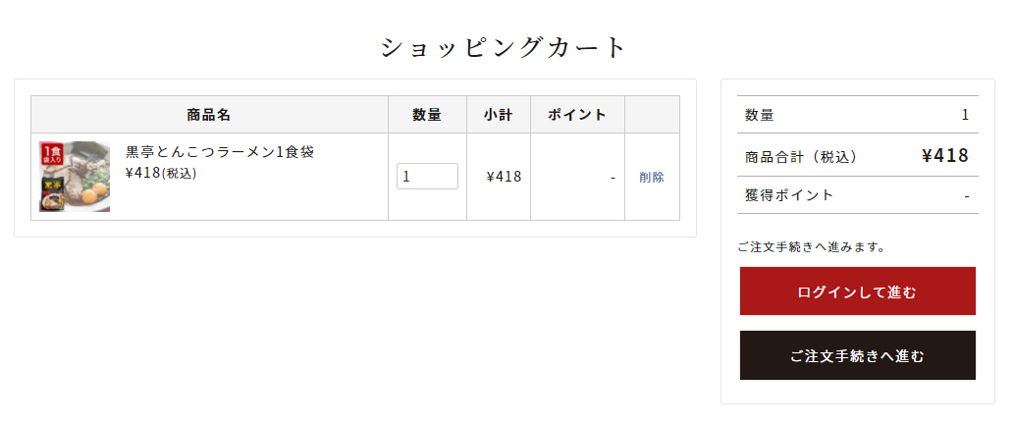Screen dimensions: 1014x424
Task: Click the ramen product thumbnail image
Action: [75, 177]
